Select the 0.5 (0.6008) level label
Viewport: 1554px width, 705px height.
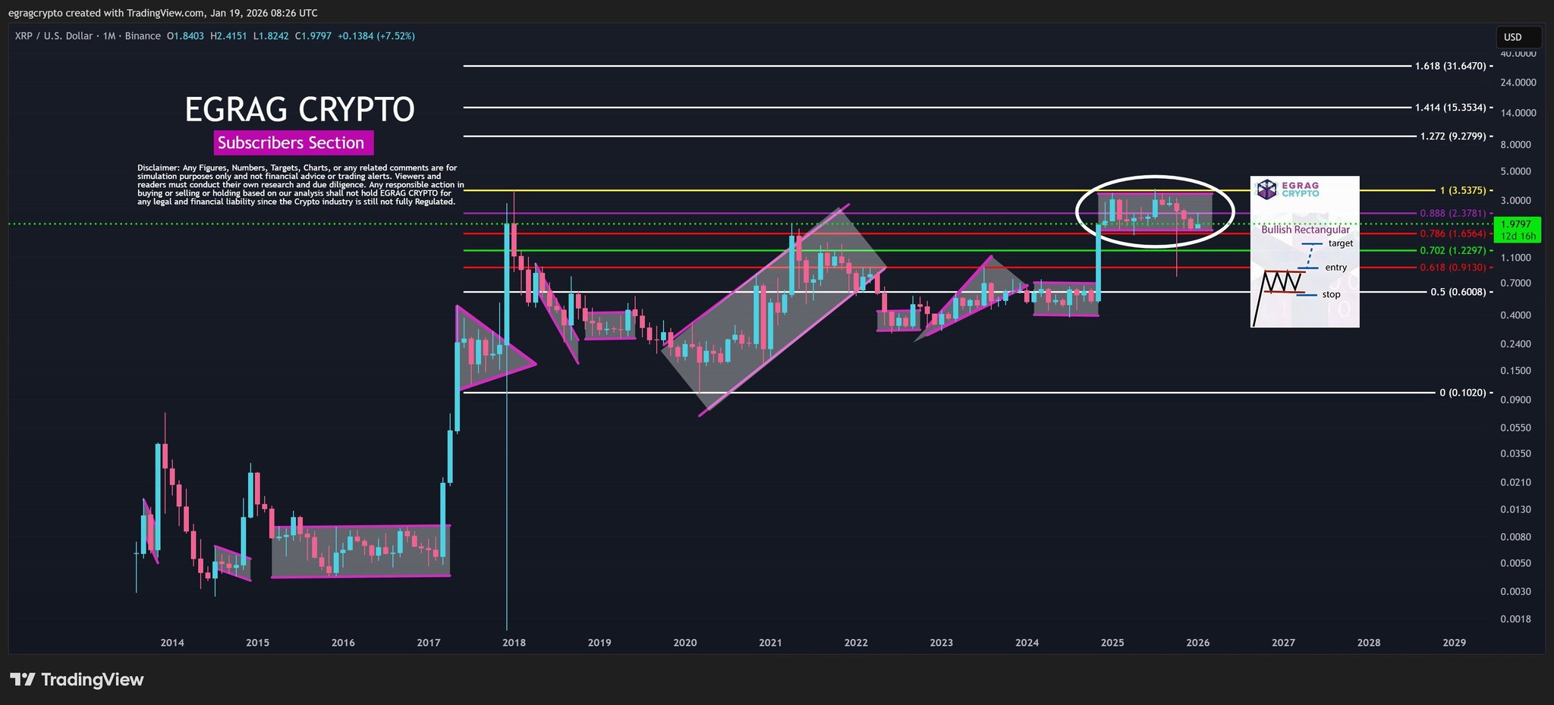1458,292
